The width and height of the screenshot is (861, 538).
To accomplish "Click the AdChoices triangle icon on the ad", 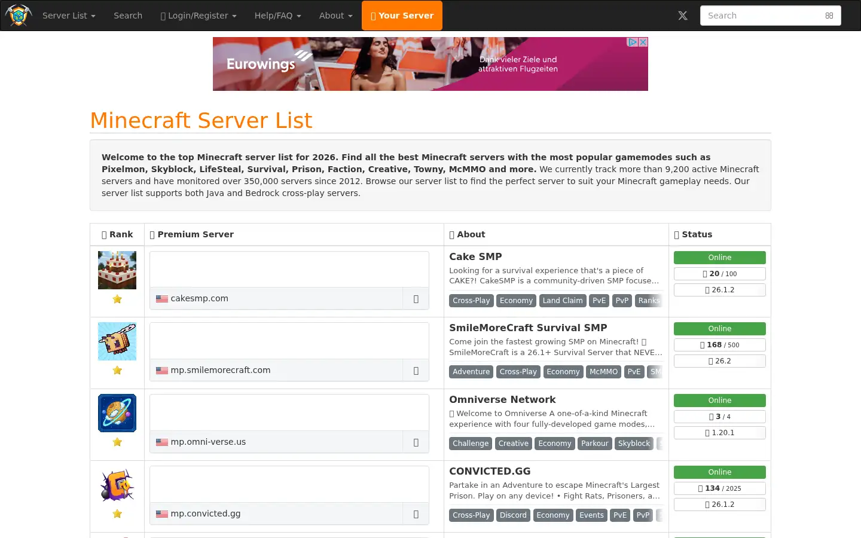I will pyautogui.click(x=633, y=42).
